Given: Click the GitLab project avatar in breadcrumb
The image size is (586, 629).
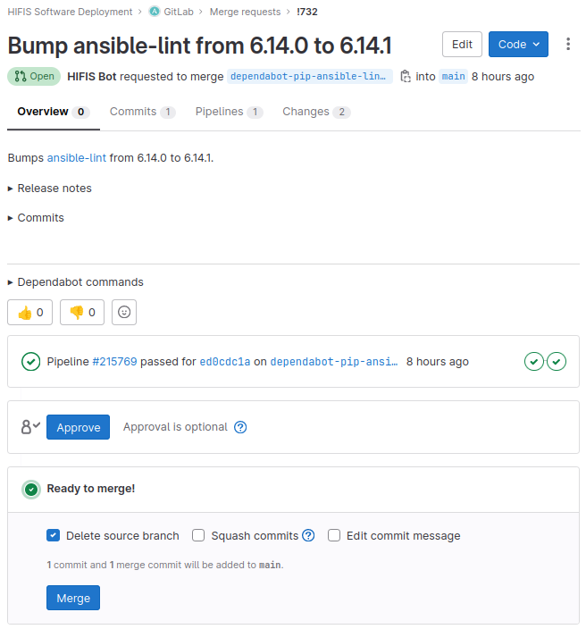Looking at the screenshot, I should tap(155, 12).
